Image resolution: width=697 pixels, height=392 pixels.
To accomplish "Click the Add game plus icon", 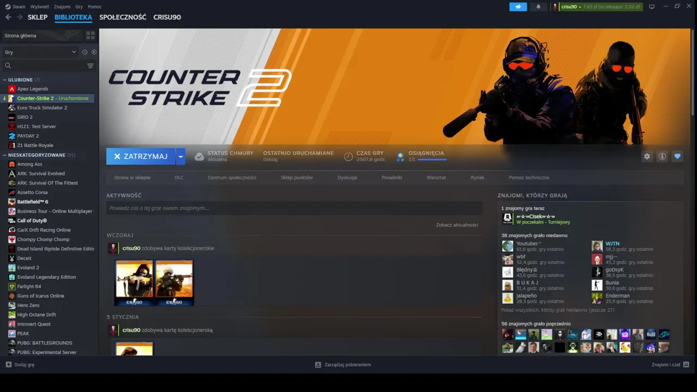I will click(8, 365).
